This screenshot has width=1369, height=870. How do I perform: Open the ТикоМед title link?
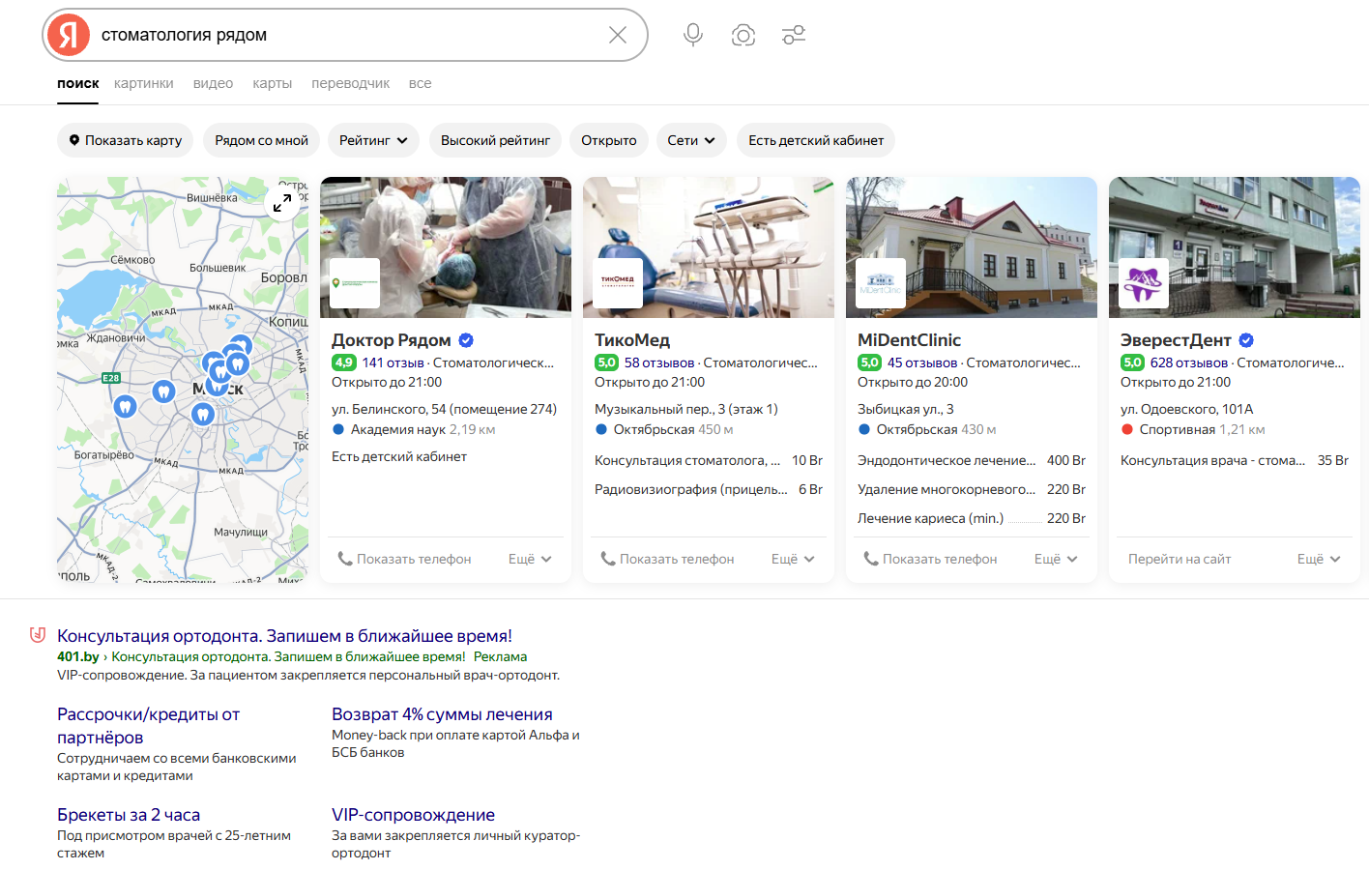pos(632,340)
